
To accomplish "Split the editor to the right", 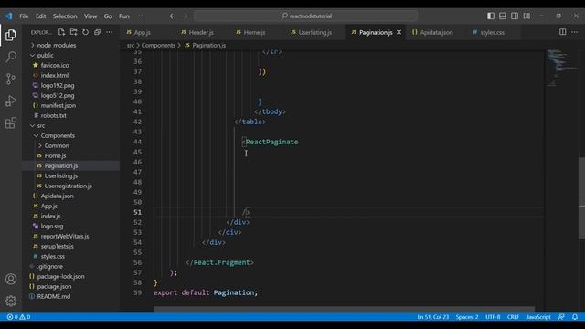I will (x=563, y=32).
